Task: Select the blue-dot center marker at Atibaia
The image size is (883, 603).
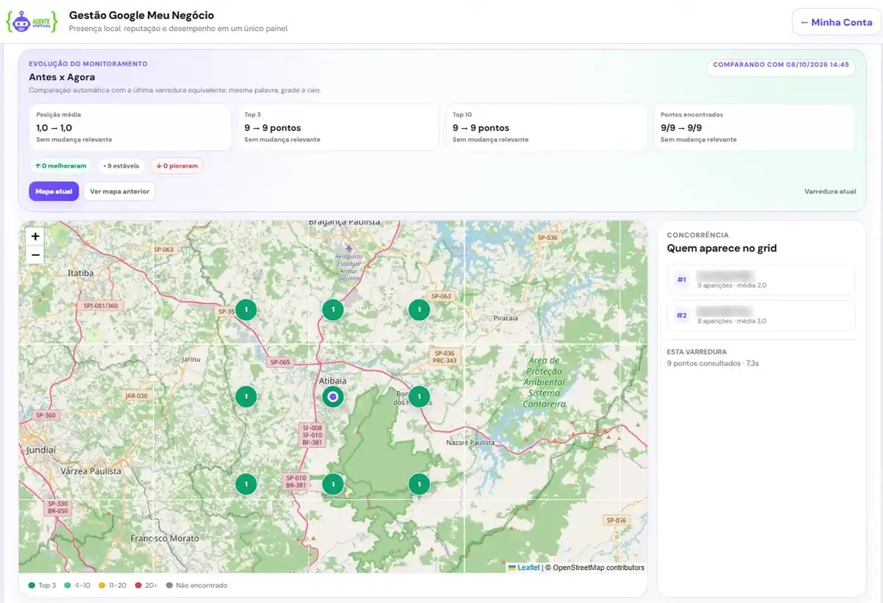Action: (x=333, y=397)
